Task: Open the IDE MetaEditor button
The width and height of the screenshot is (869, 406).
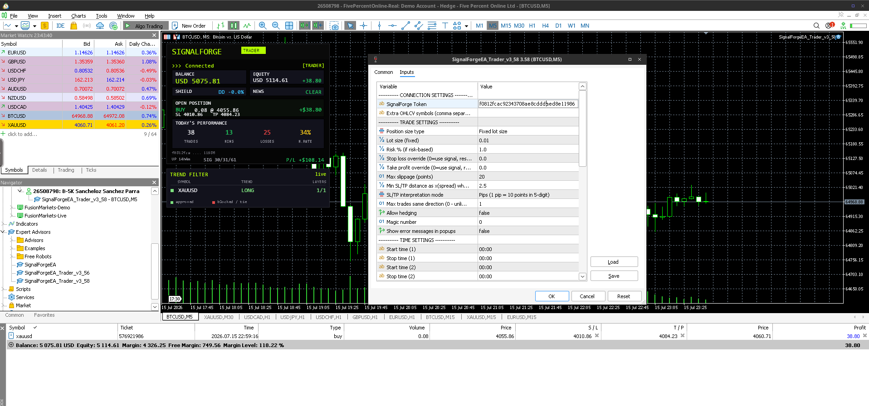Action: [60, 26]
